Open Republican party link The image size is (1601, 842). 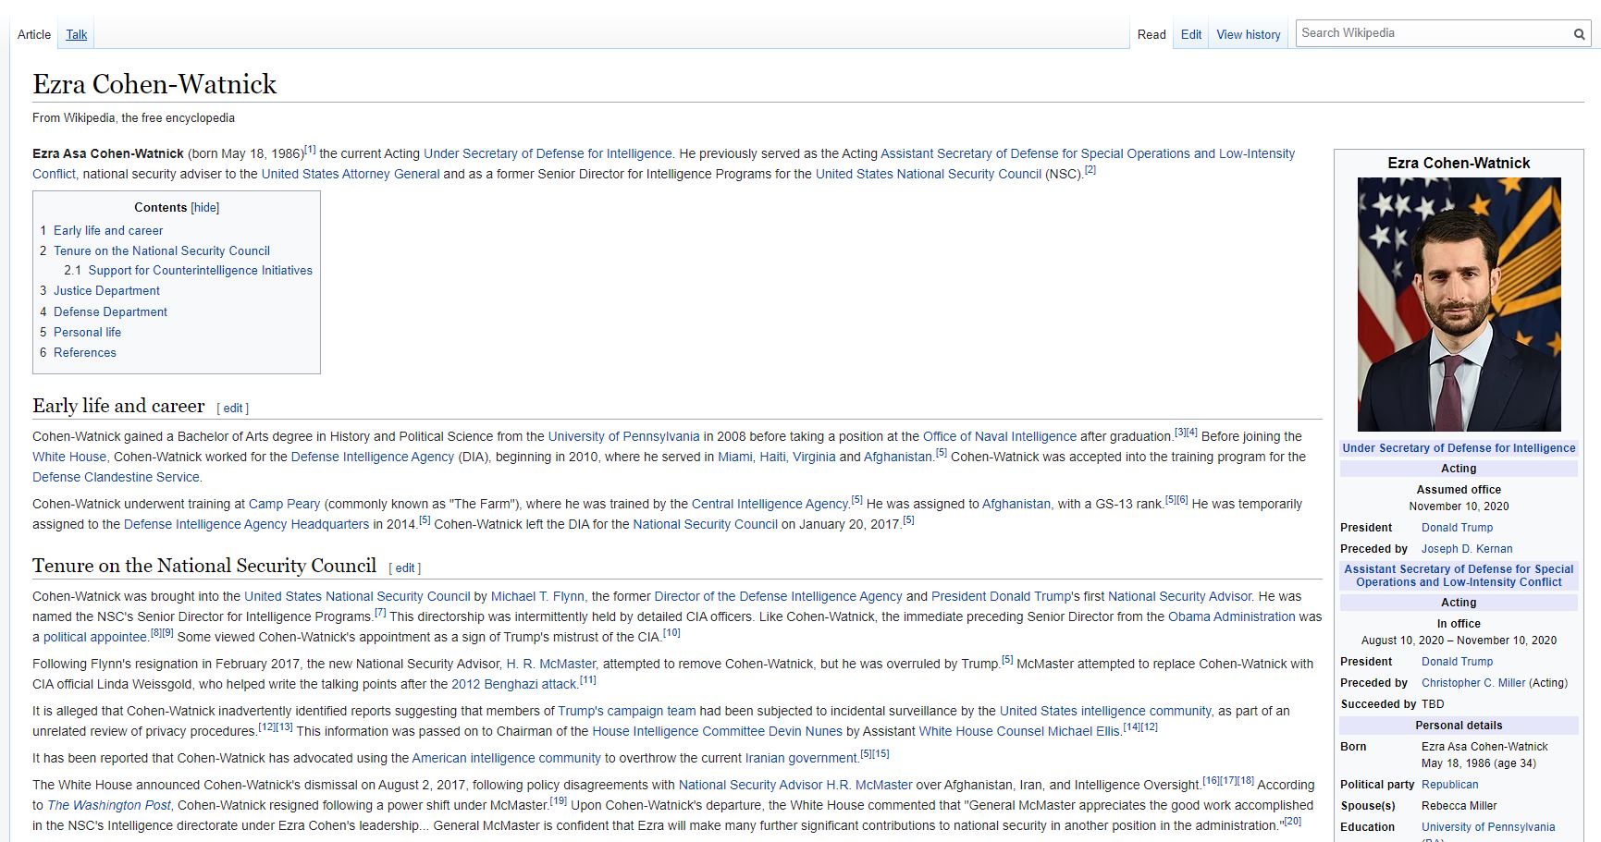pos(1449,785)
